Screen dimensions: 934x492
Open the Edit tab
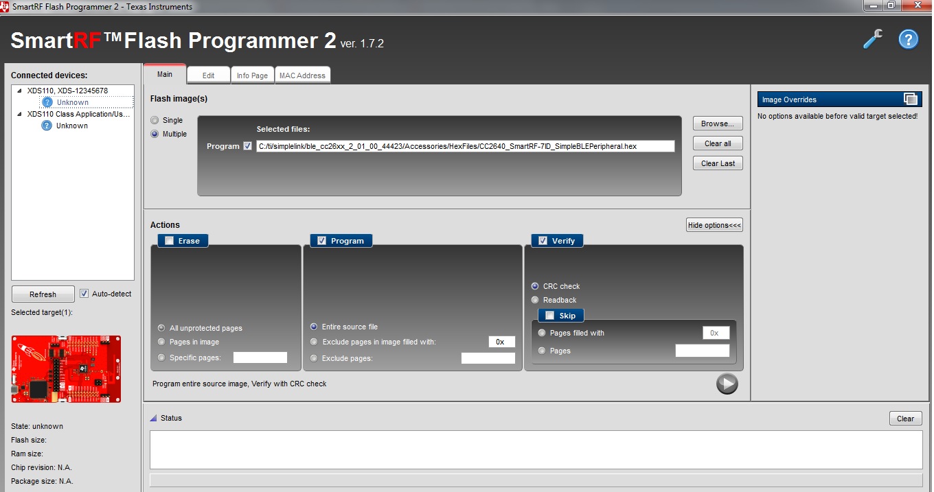208,75
